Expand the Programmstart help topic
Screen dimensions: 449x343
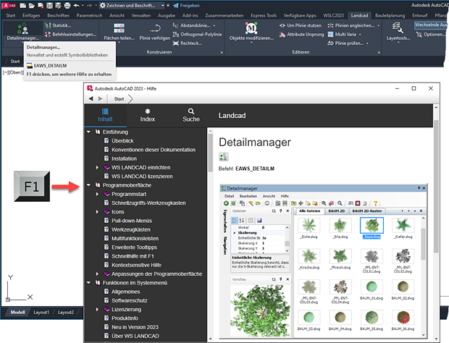(x=98, y=195)
